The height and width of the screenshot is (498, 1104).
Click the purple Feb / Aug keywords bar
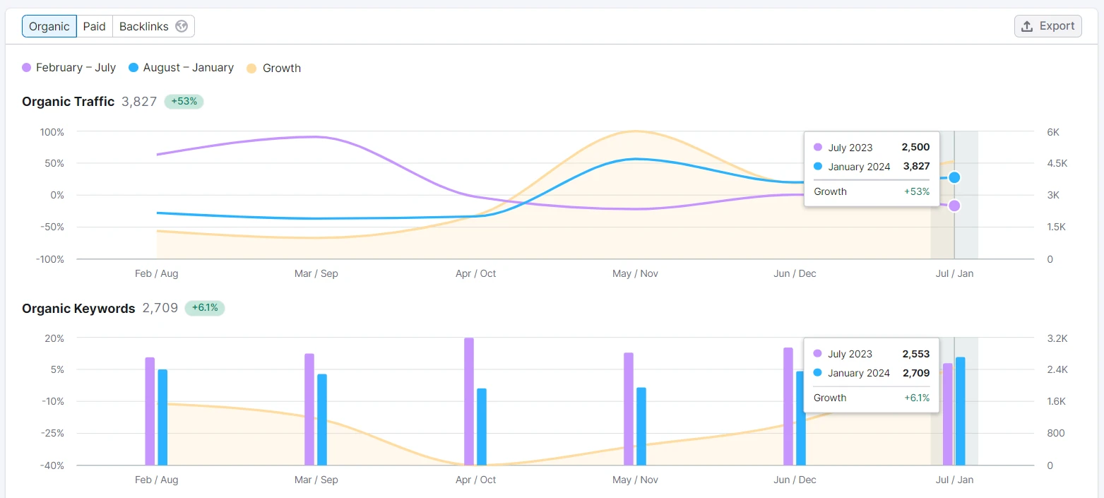(x=150, y=411)
